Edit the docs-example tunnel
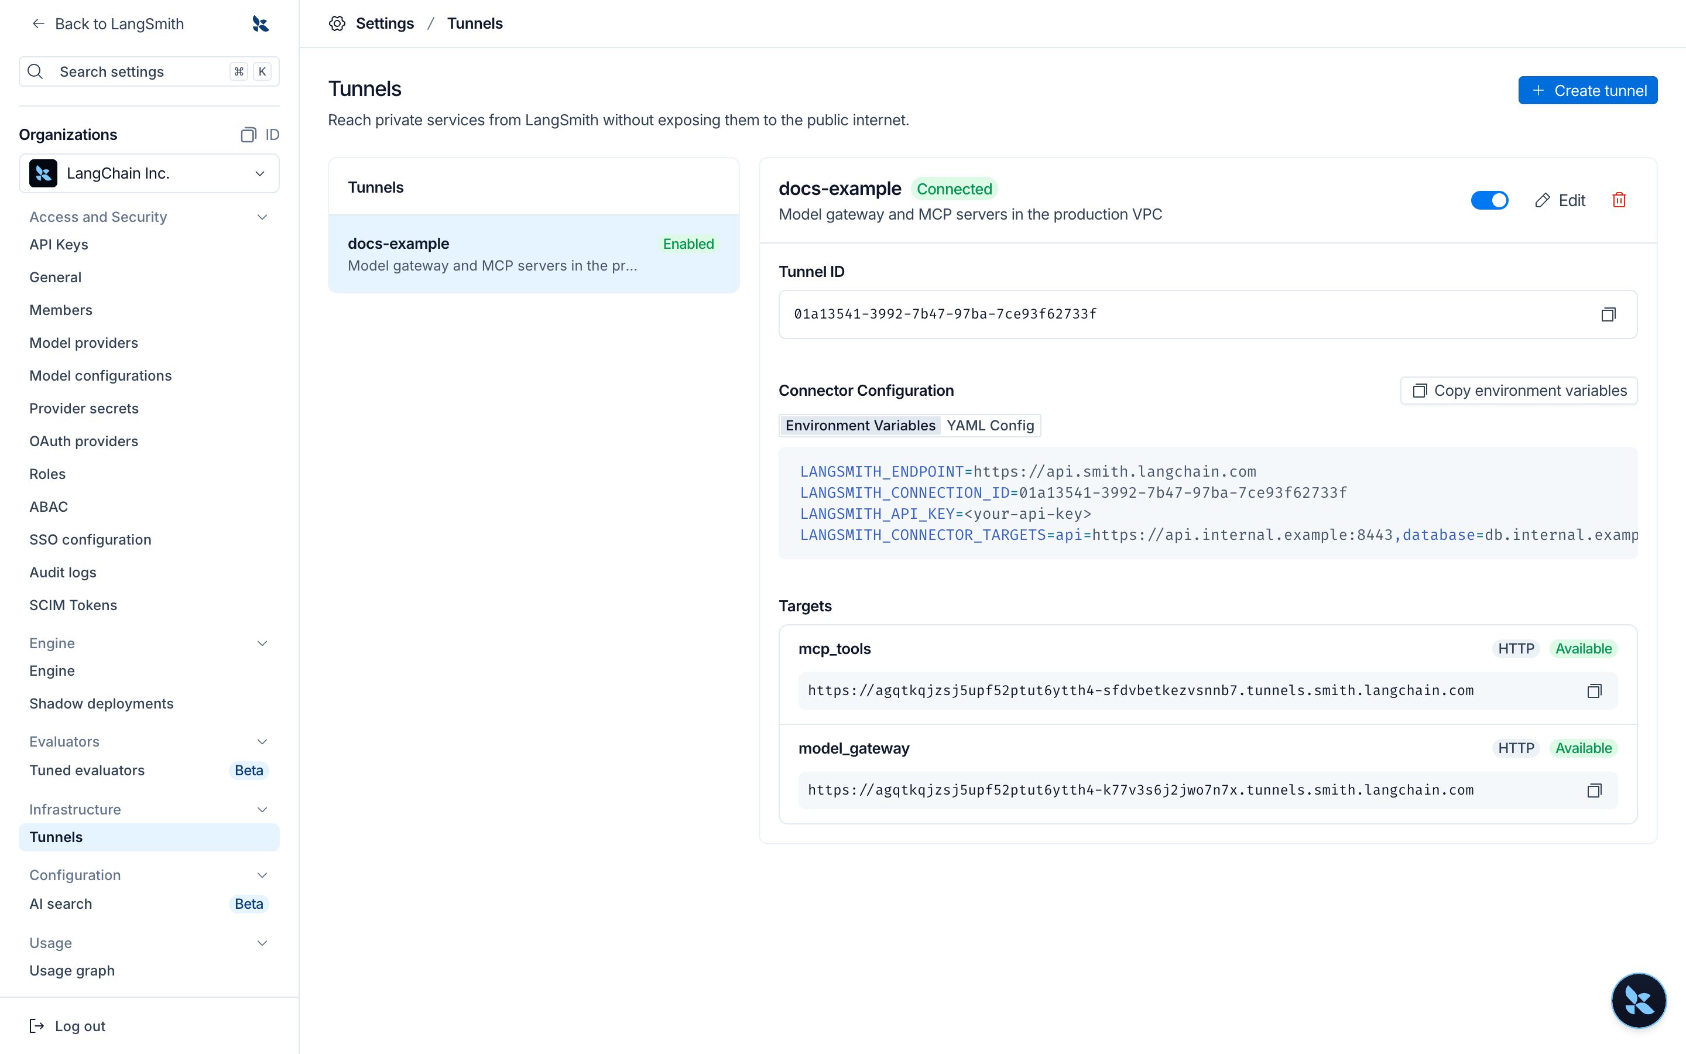 pos(1560,200)
